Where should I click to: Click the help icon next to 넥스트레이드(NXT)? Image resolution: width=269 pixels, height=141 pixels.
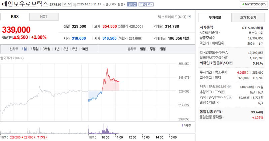coord(189,16)
